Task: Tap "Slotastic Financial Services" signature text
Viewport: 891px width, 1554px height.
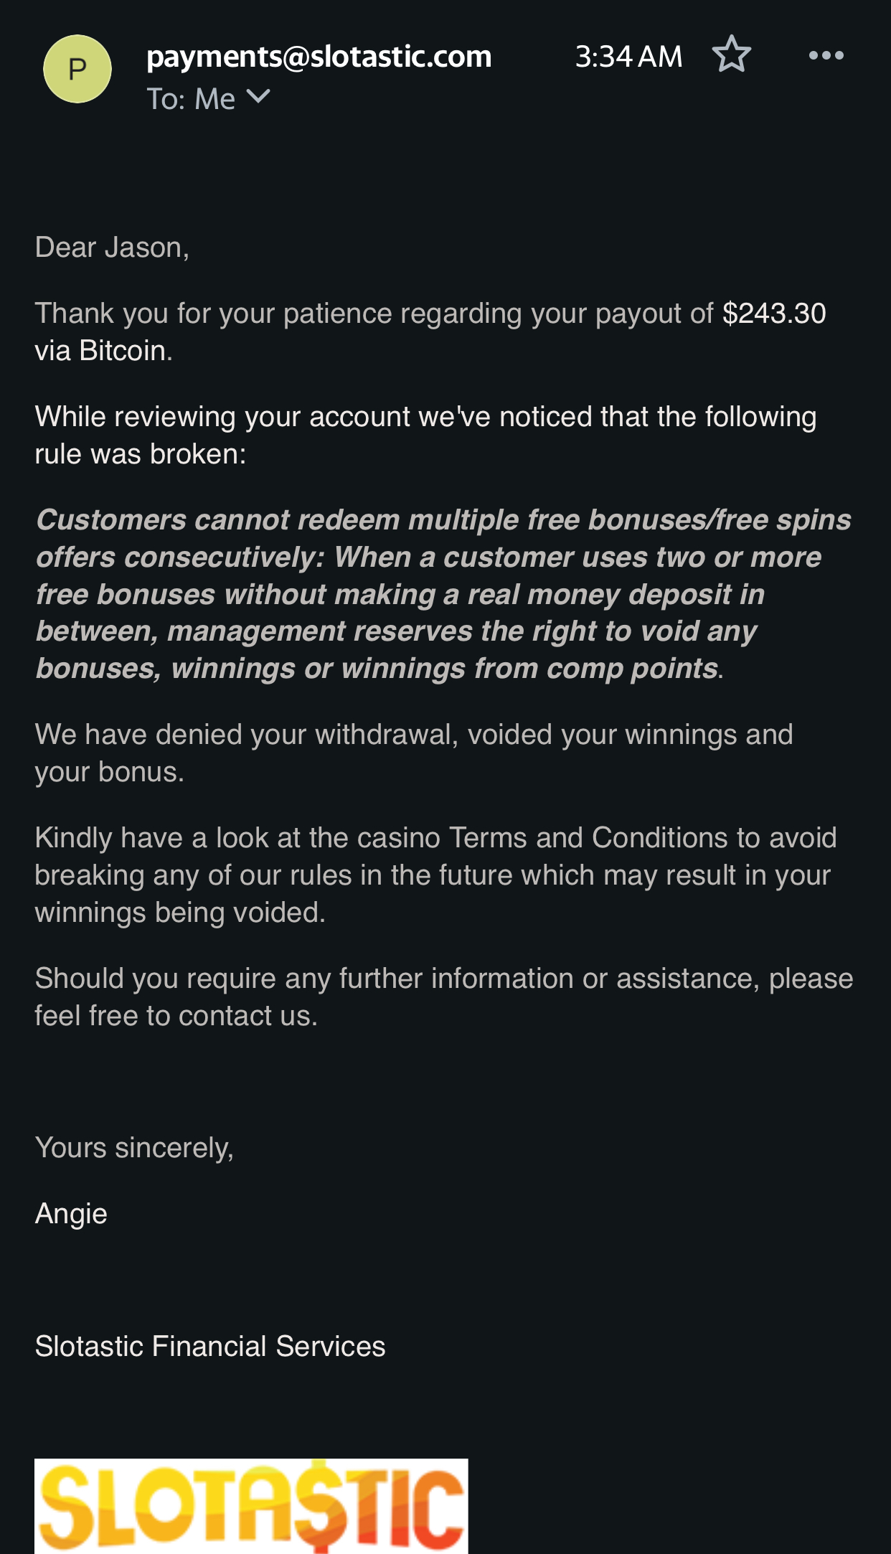Action: [x=210, y=1346]
